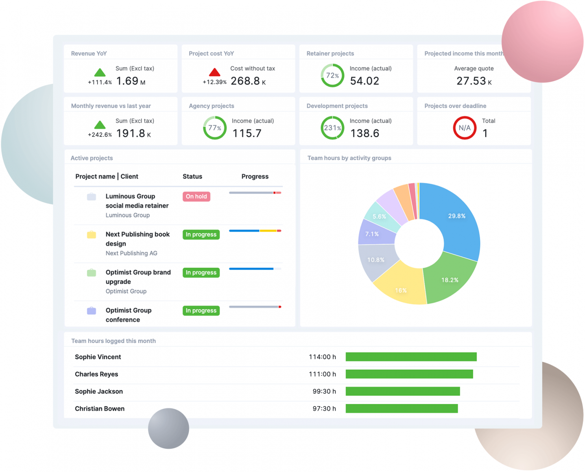The image size is (585, 472).
Task: Collapse the Team hours logged this month section
Action: click(113, 341)
